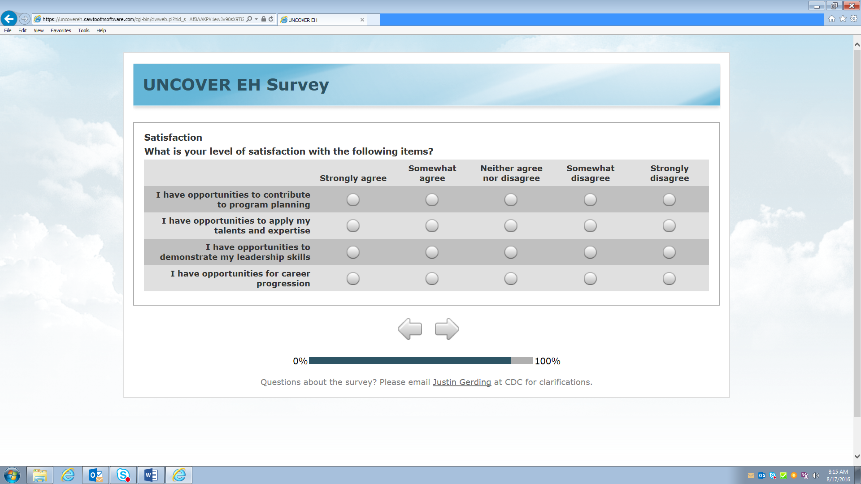Click the browser refresh icon
Viewport: 861px width, 484px height.
[x=271, y=19]
